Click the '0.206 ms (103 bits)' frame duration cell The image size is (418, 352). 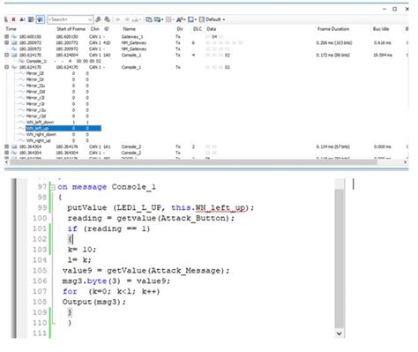[334, 43]
